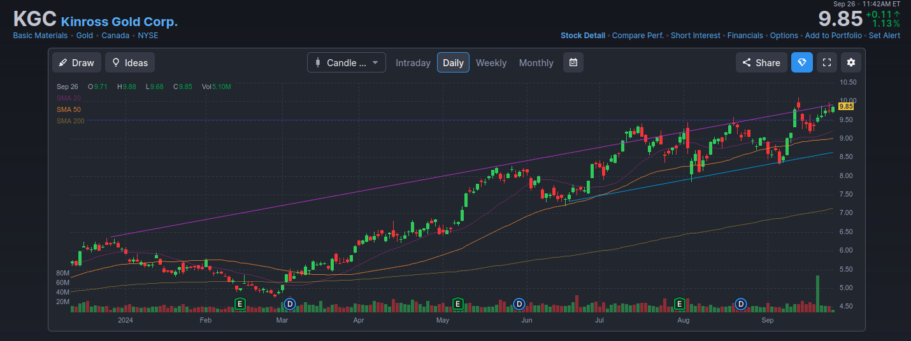This screenshot has width=911, height=341.
Task: Open the calendar date range icon
Action: (573, 62)
